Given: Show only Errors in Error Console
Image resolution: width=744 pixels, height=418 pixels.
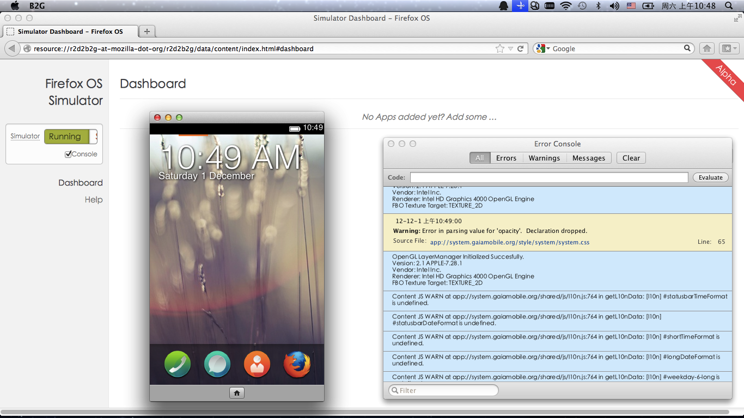Looking at the screenshot, I should pos(506,158).
